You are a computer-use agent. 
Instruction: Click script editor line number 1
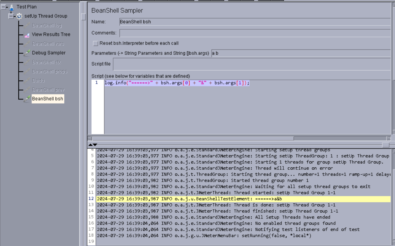click(97, 83)
